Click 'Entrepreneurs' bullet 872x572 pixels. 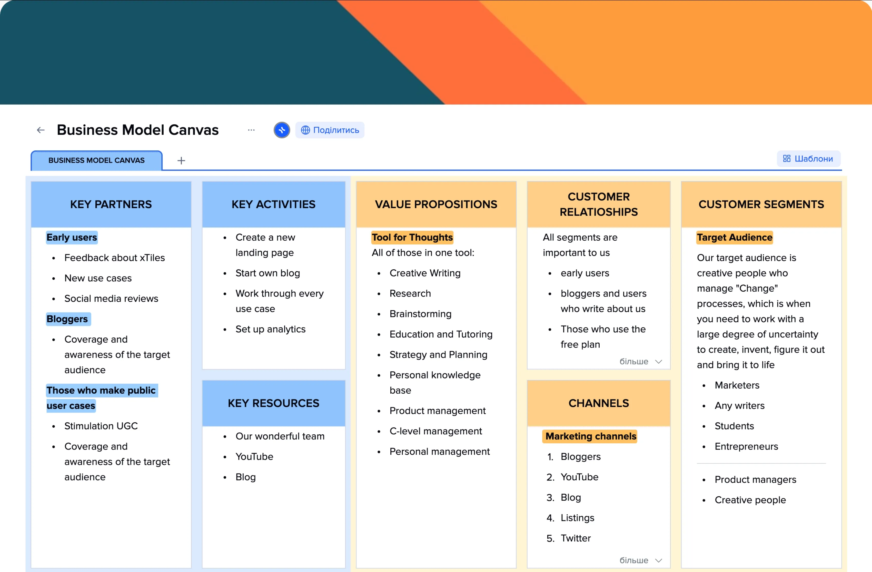click(x=746, y=446)
